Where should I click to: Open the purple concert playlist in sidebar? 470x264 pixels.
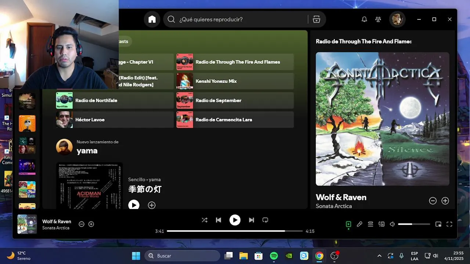coord(27,167)
